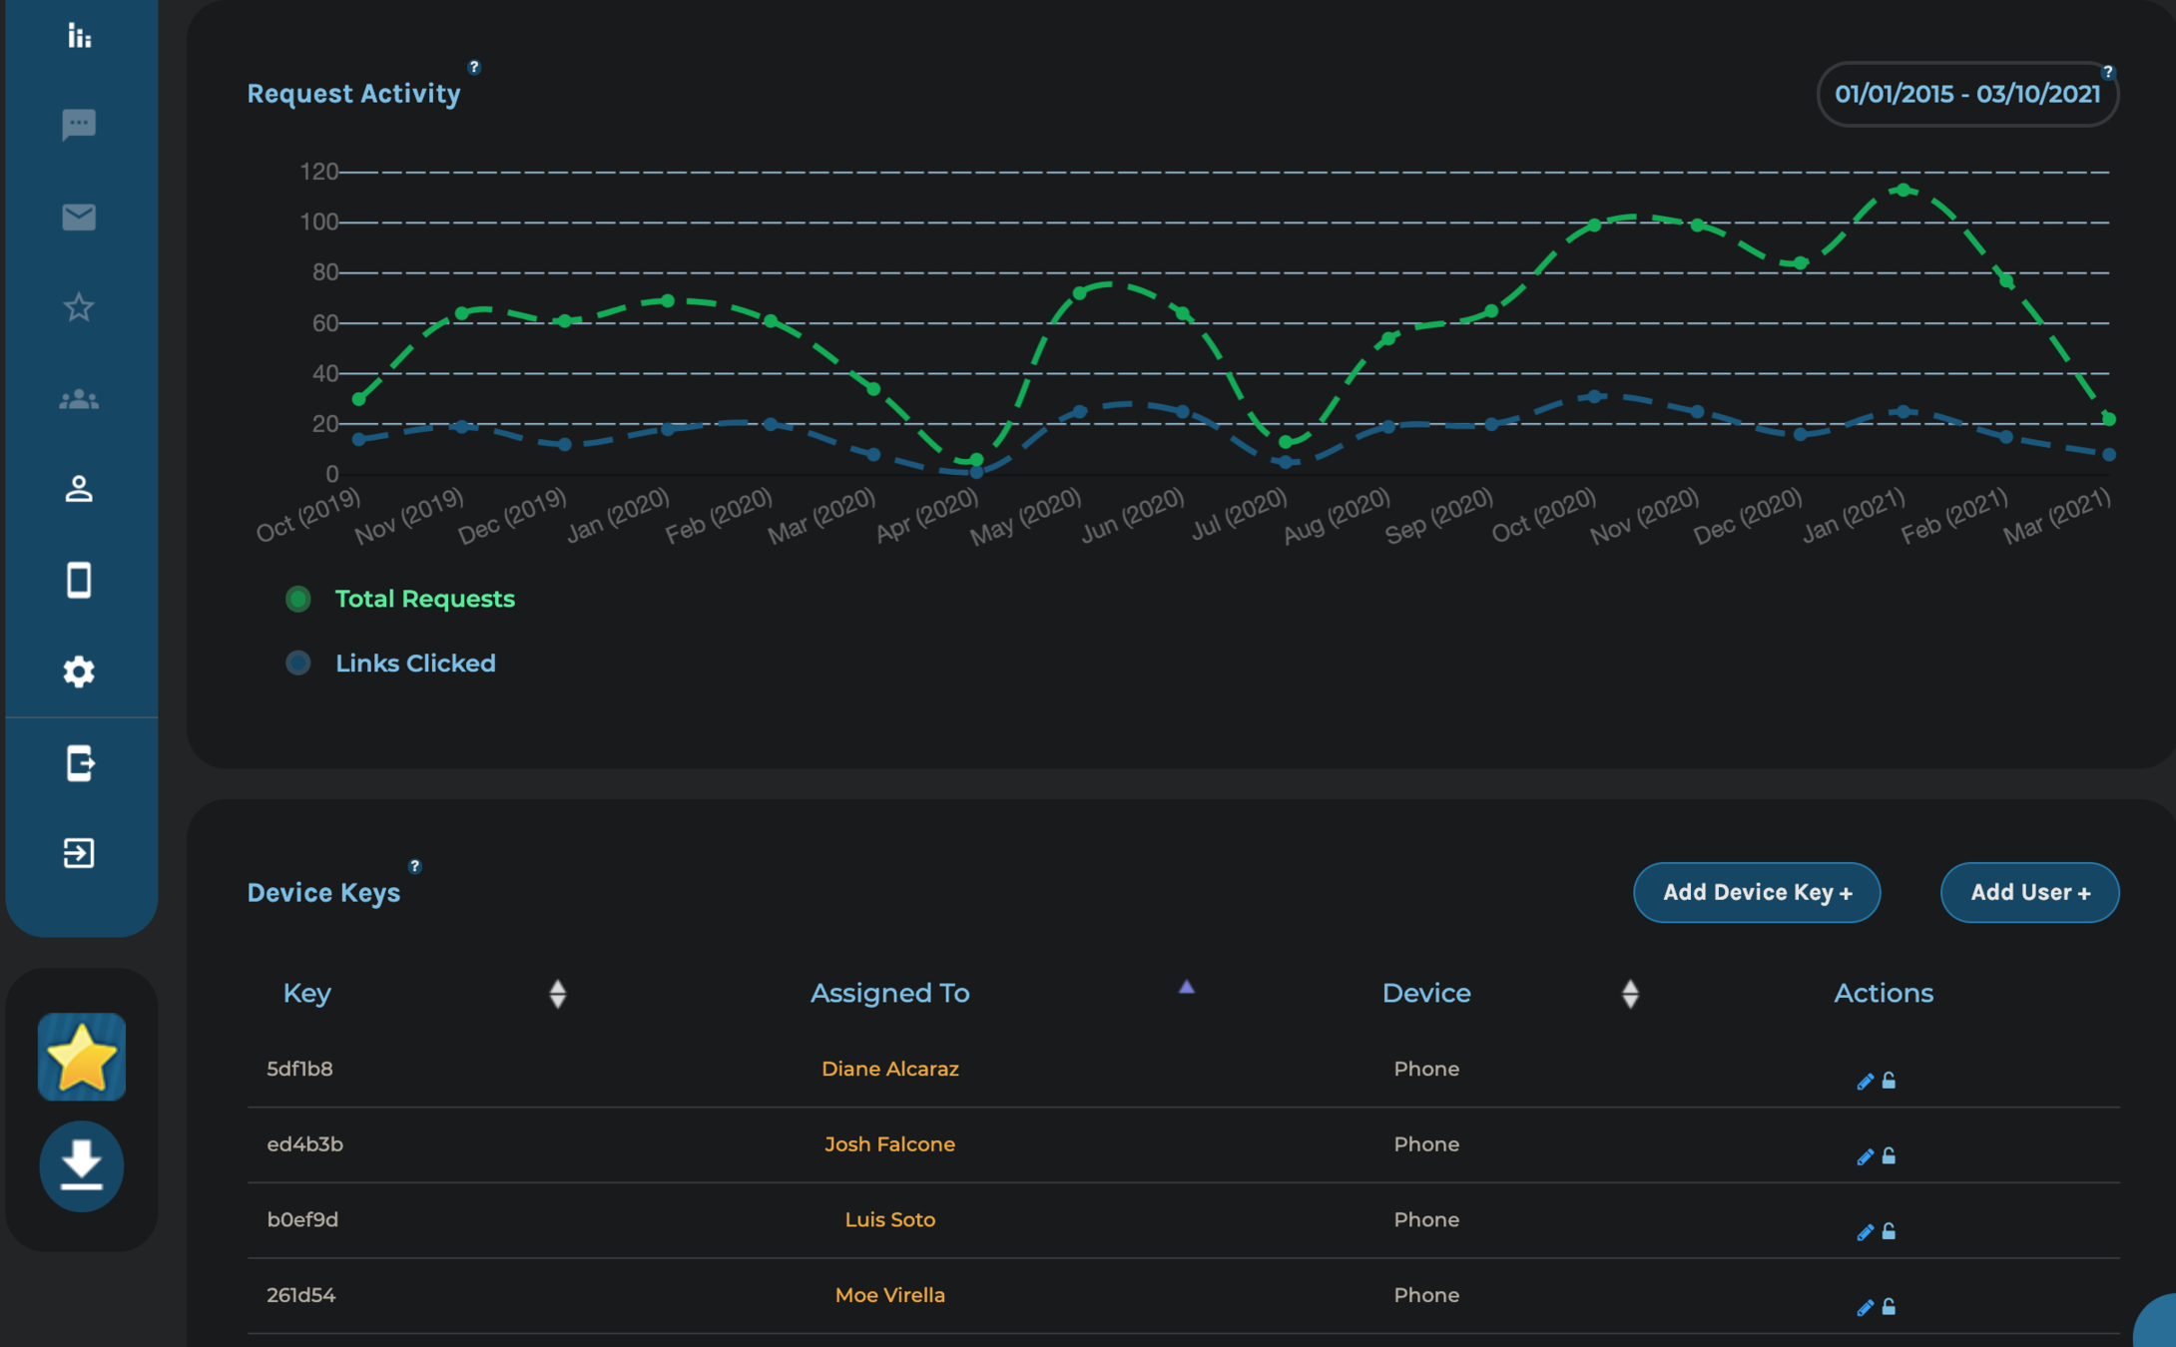Open Luis Soto user link
The width and height of the screenshot is (2176, 1347).
[889, 1219]
